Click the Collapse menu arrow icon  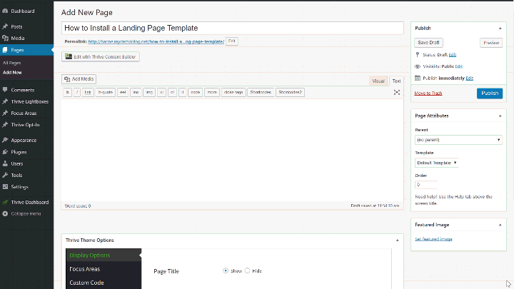5,213
